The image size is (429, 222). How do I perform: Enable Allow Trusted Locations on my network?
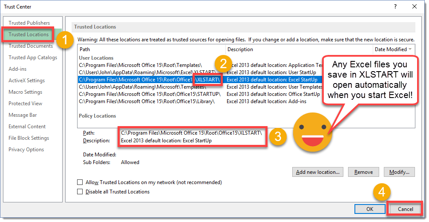[x=80, y=182]
